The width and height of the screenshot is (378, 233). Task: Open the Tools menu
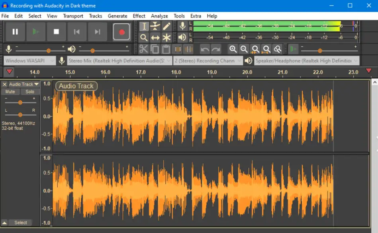tap(179, 16)
